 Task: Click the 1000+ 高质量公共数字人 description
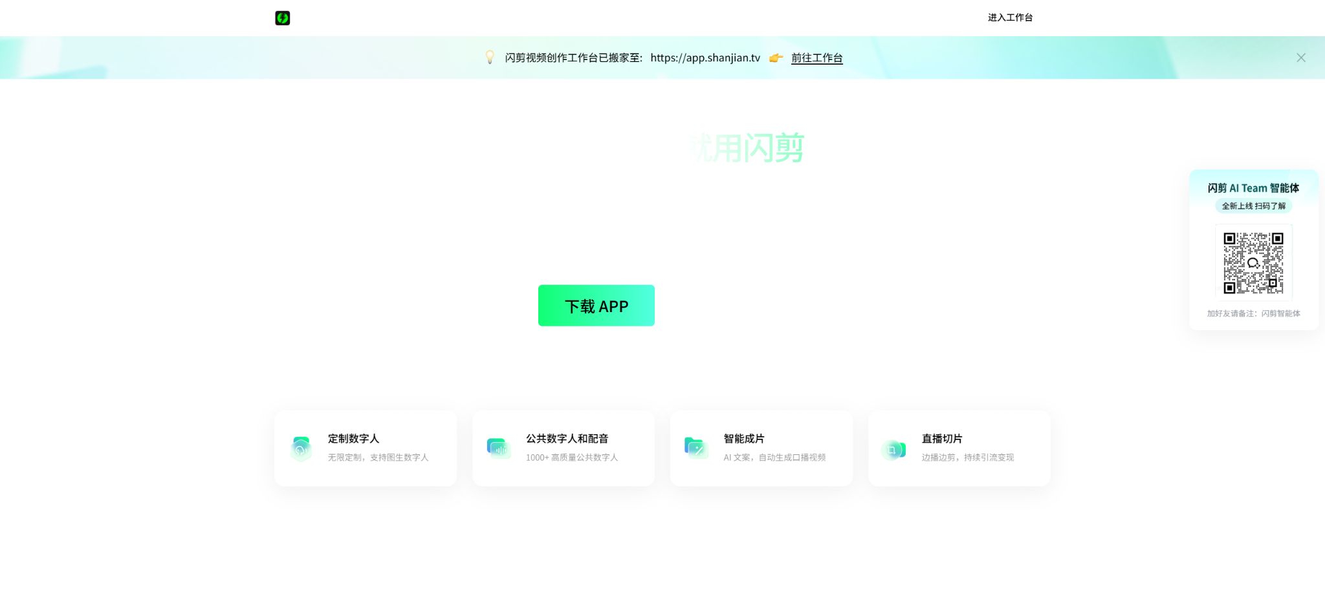pyautogui.click(x=572, y=457)
